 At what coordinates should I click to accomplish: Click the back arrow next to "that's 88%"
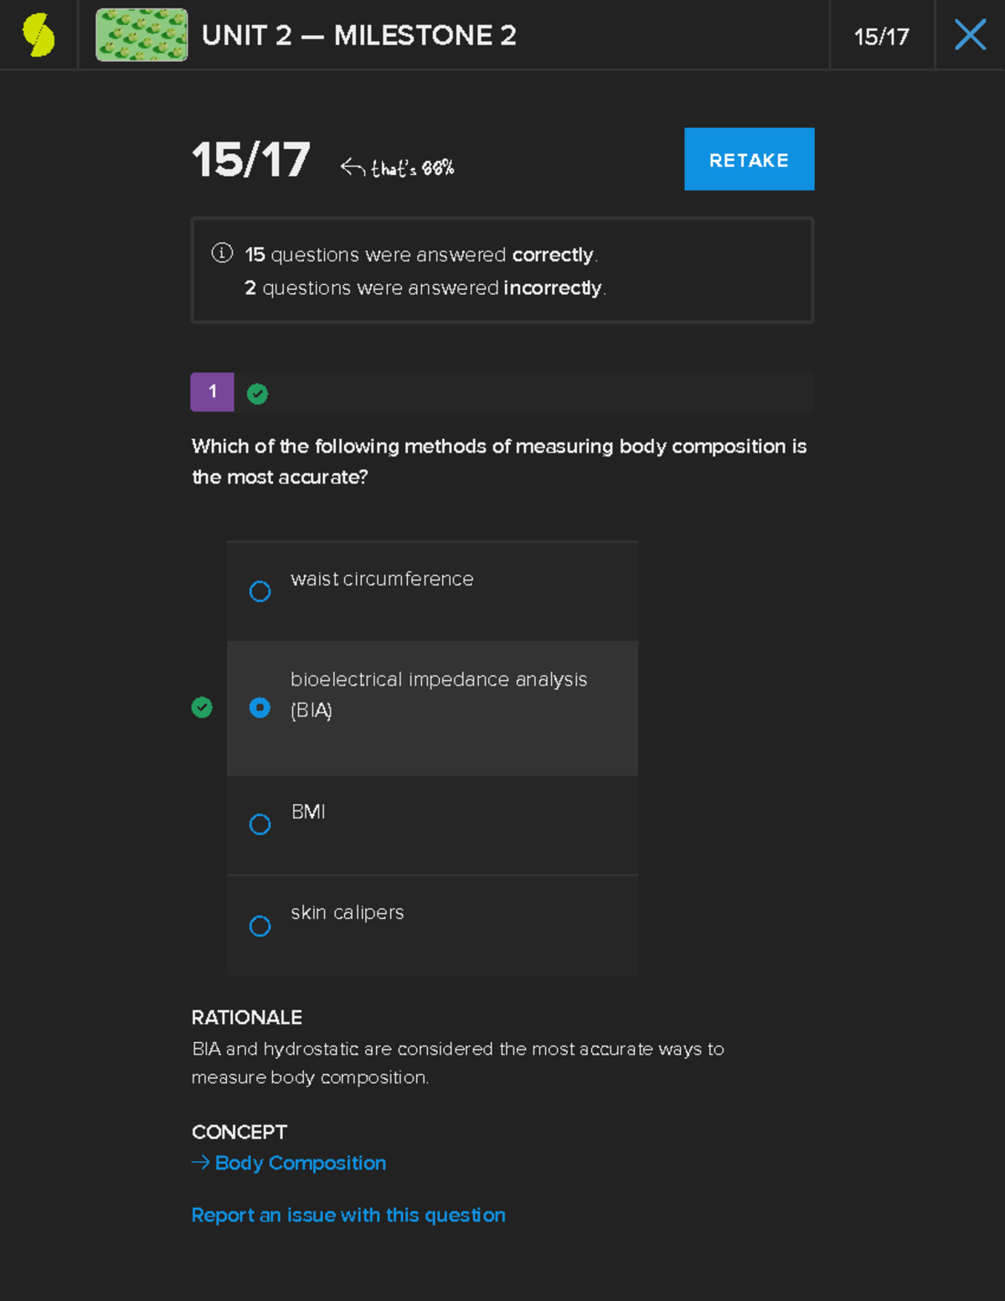[352, 168]
